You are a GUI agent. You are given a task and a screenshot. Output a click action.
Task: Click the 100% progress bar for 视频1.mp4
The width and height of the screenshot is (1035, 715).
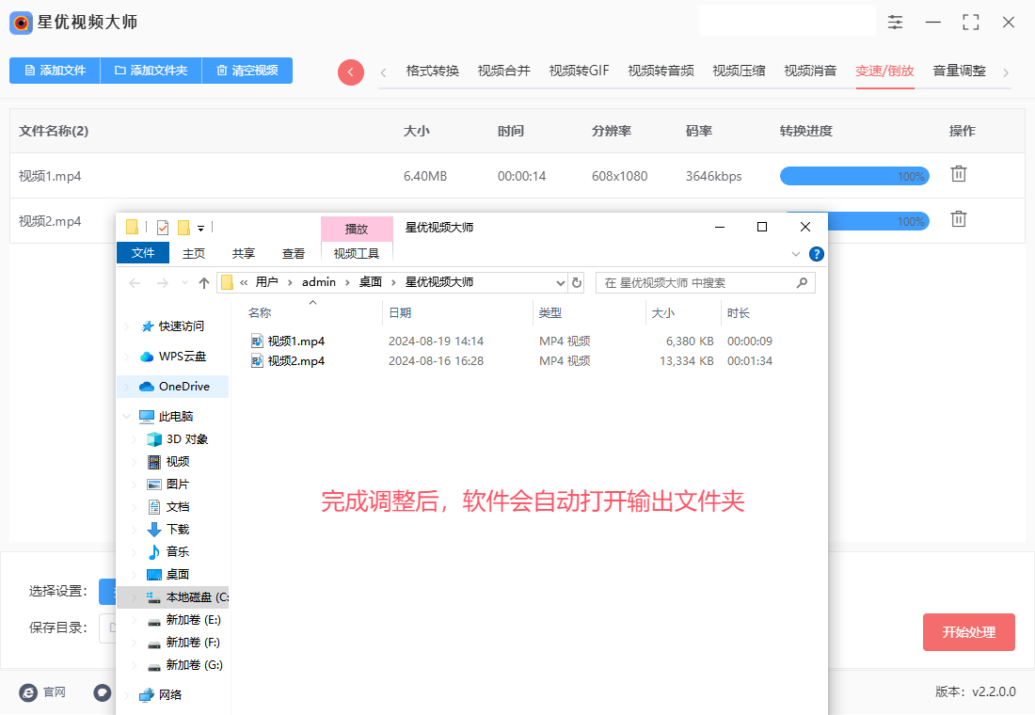[x=854, y=176]
